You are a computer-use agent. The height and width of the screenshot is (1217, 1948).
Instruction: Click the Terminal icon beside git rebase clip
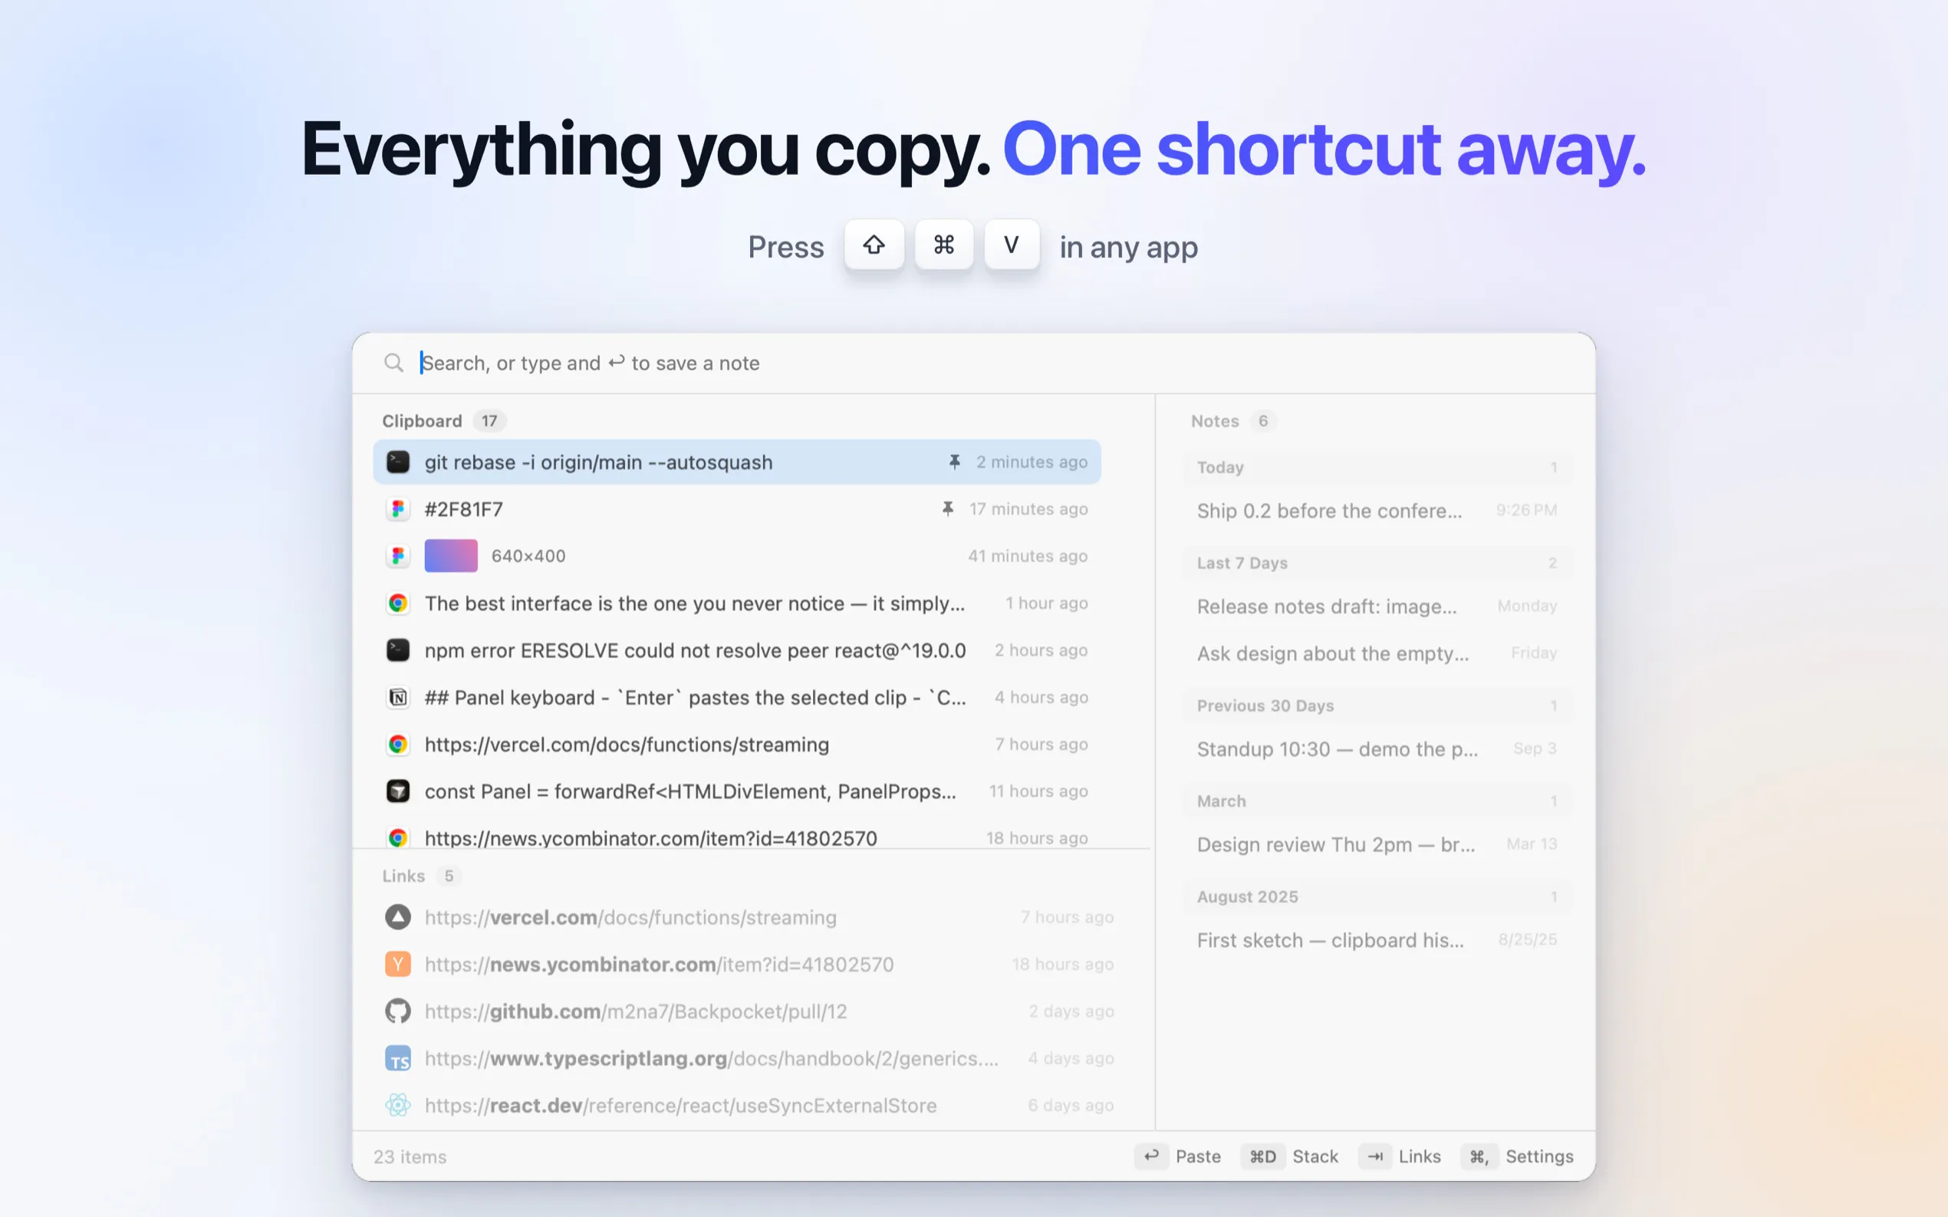397,462
